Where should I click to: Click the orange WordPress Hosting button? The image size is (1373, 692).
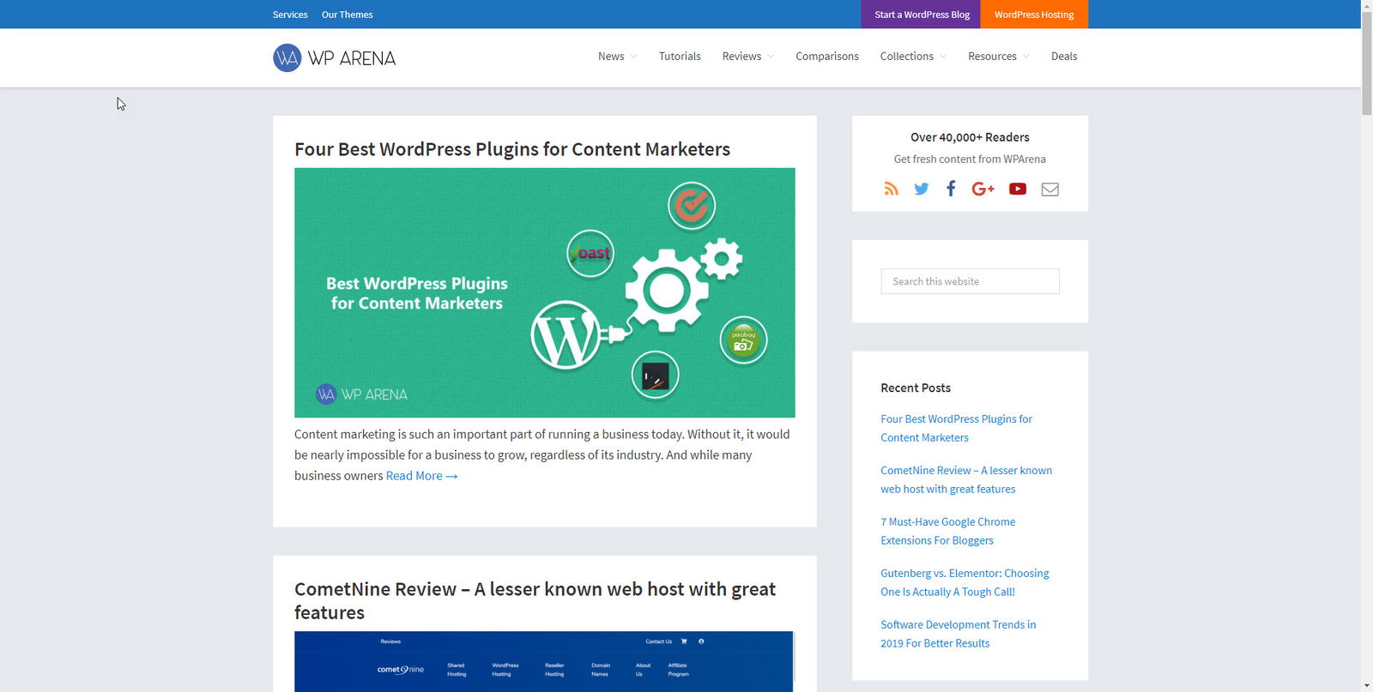pos(1034,15)
